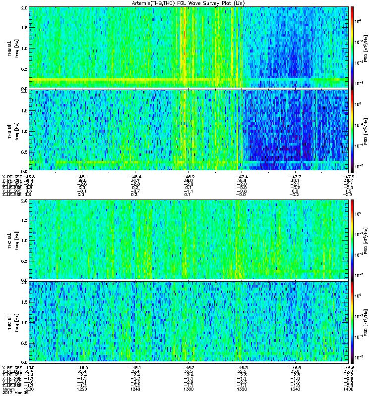This screenshot has width=372, height=396.
Task: Click the plot title 'Artemis(THB,THC) FGL Wave Survey Plot (Lin)'
Action: click(188, 3)
